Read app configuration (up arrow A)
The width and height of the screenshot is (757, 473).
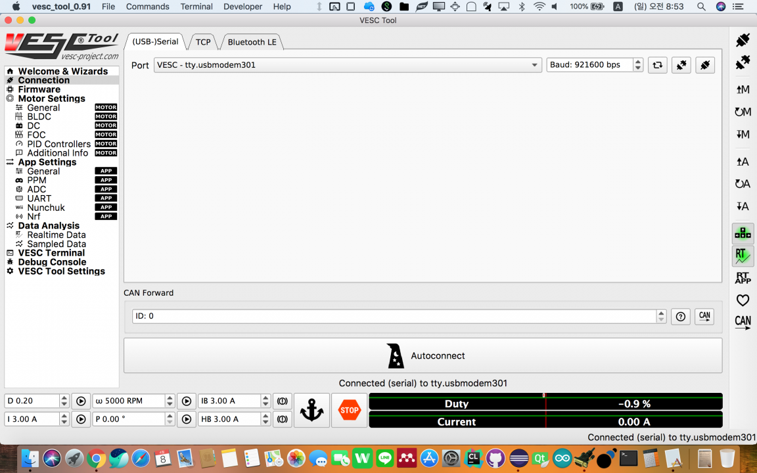coord(743,162)
